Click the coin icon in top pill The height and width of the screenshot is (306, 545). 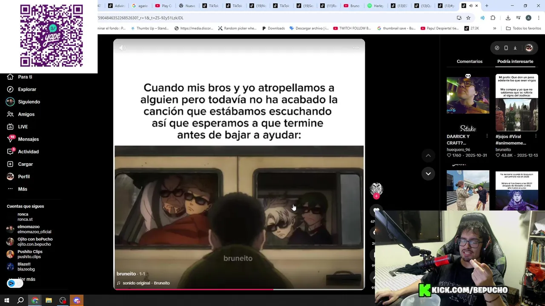pyautogui.click(x=497, y=48)
